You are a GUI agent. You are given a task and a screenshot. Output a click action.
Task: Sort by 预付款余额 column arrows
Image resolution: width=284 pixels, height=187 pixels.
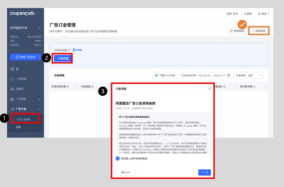pyautogui.click(x=265, y=86)
